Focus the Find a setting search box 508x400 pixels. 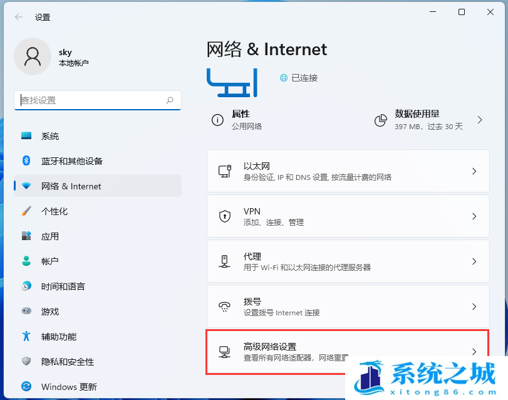[91, 100]
